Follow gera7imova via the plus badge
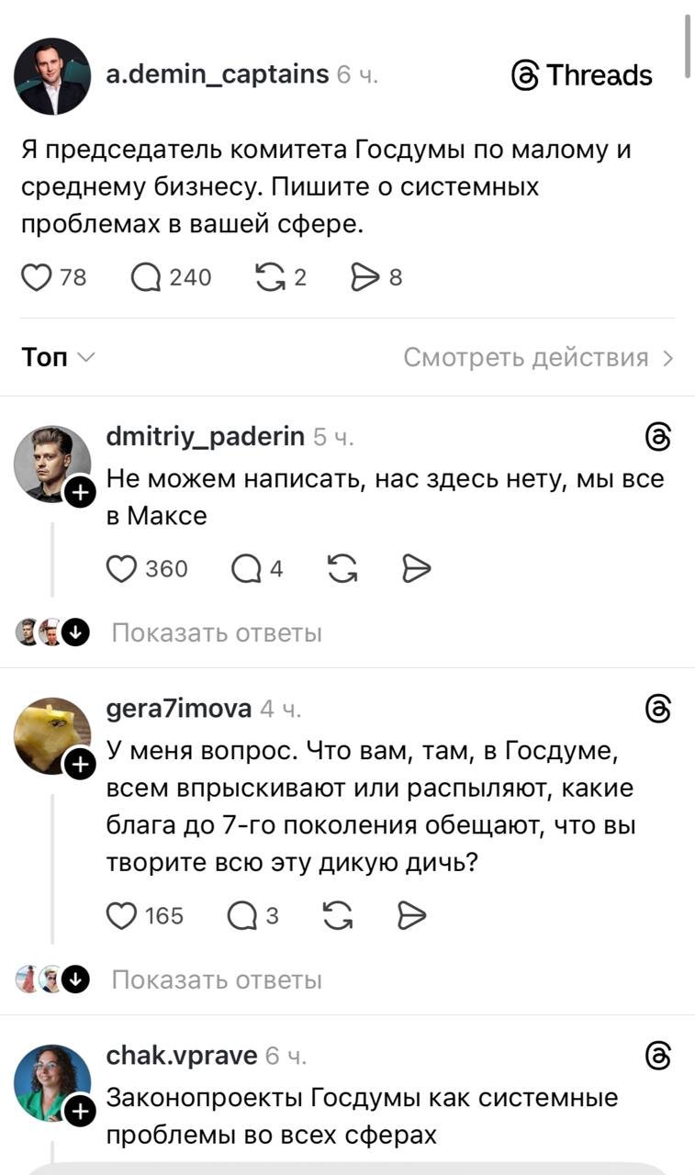Screen dimensions: 695x1175 pyautogui.click(x=81, y=765)
